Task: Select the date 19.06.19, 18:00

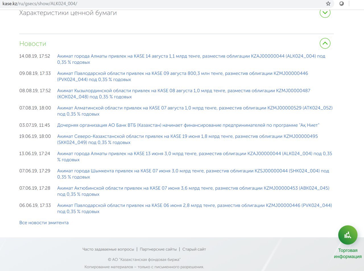Action: 35,136
